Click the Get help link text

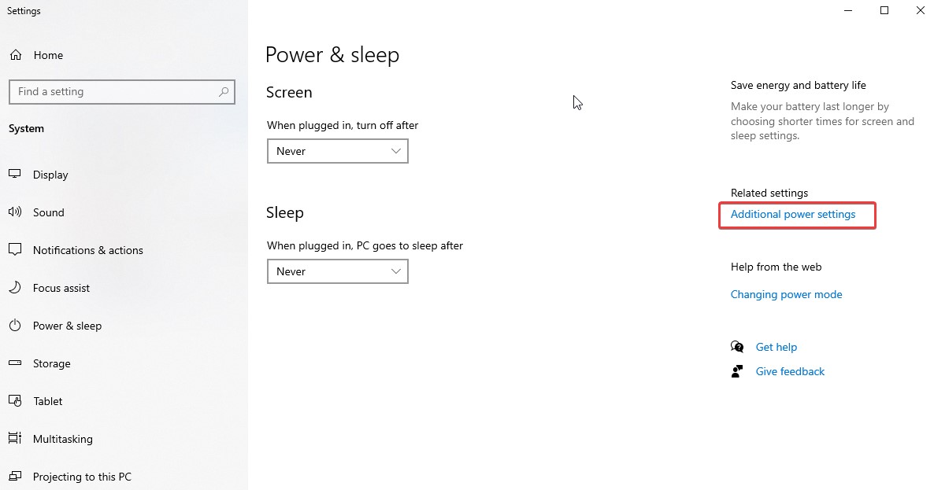[776, 346]
